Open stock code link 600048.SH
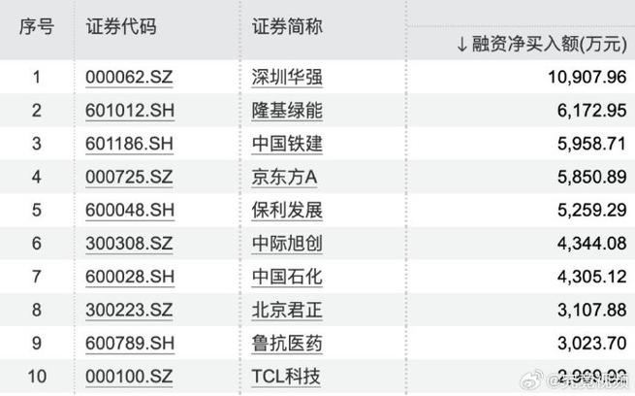 (130, 210)
